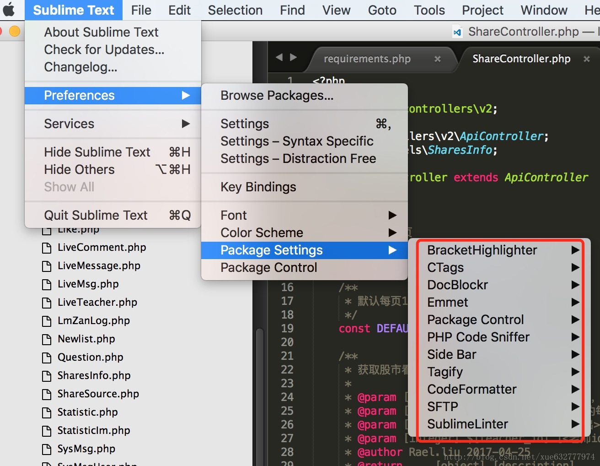600x466 pixels.
Task: Expand the Font submenu arrow
Action: pos(392,215)
